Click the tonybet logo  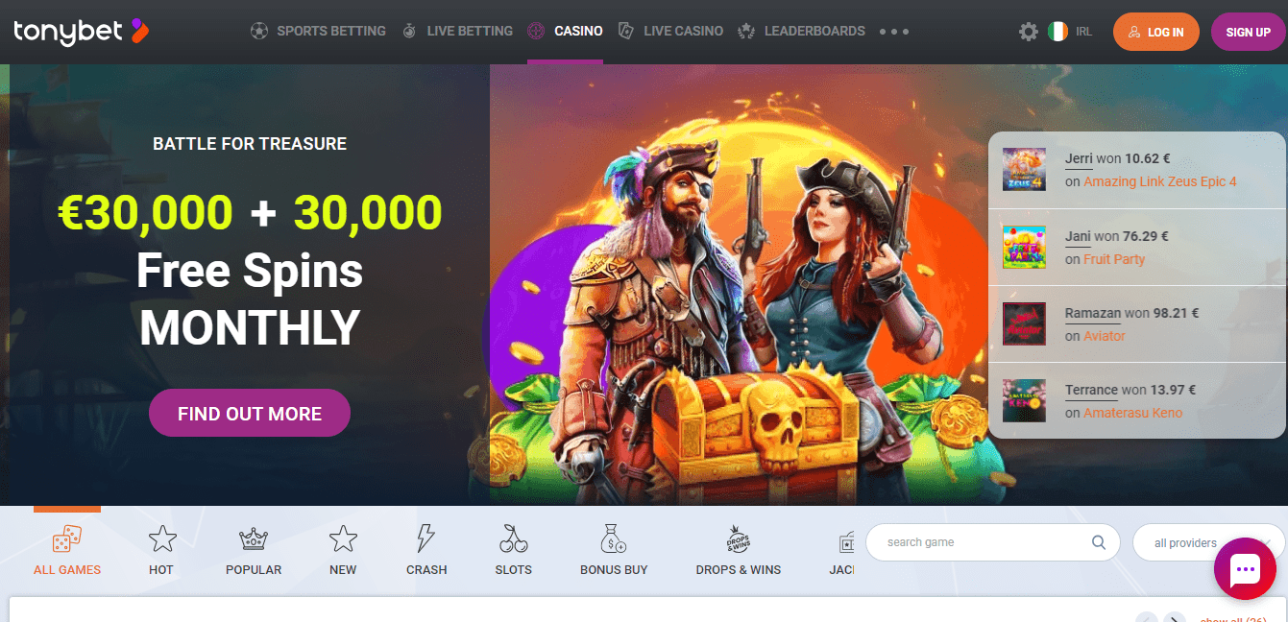(82, 32)
